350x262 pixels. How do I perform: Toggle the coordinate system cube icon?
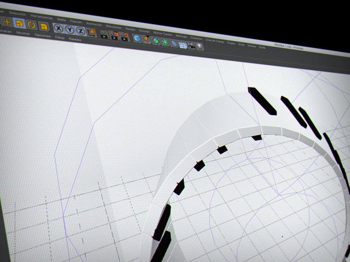(x=91, y=32)
